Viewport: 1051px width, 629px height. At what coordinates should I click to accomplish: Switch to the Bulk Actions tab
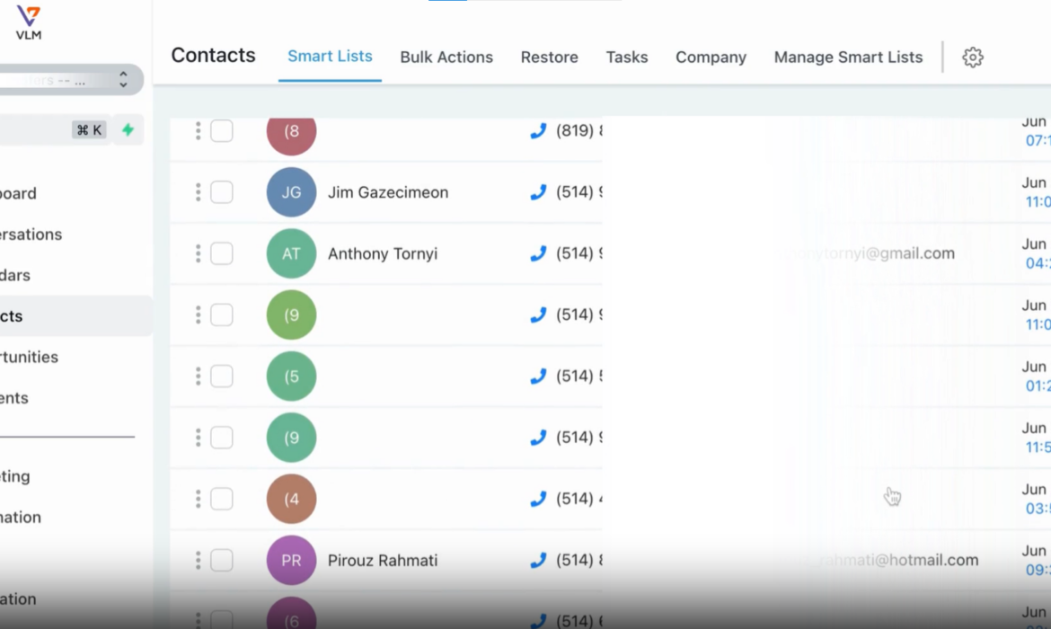tap(446, 58)
